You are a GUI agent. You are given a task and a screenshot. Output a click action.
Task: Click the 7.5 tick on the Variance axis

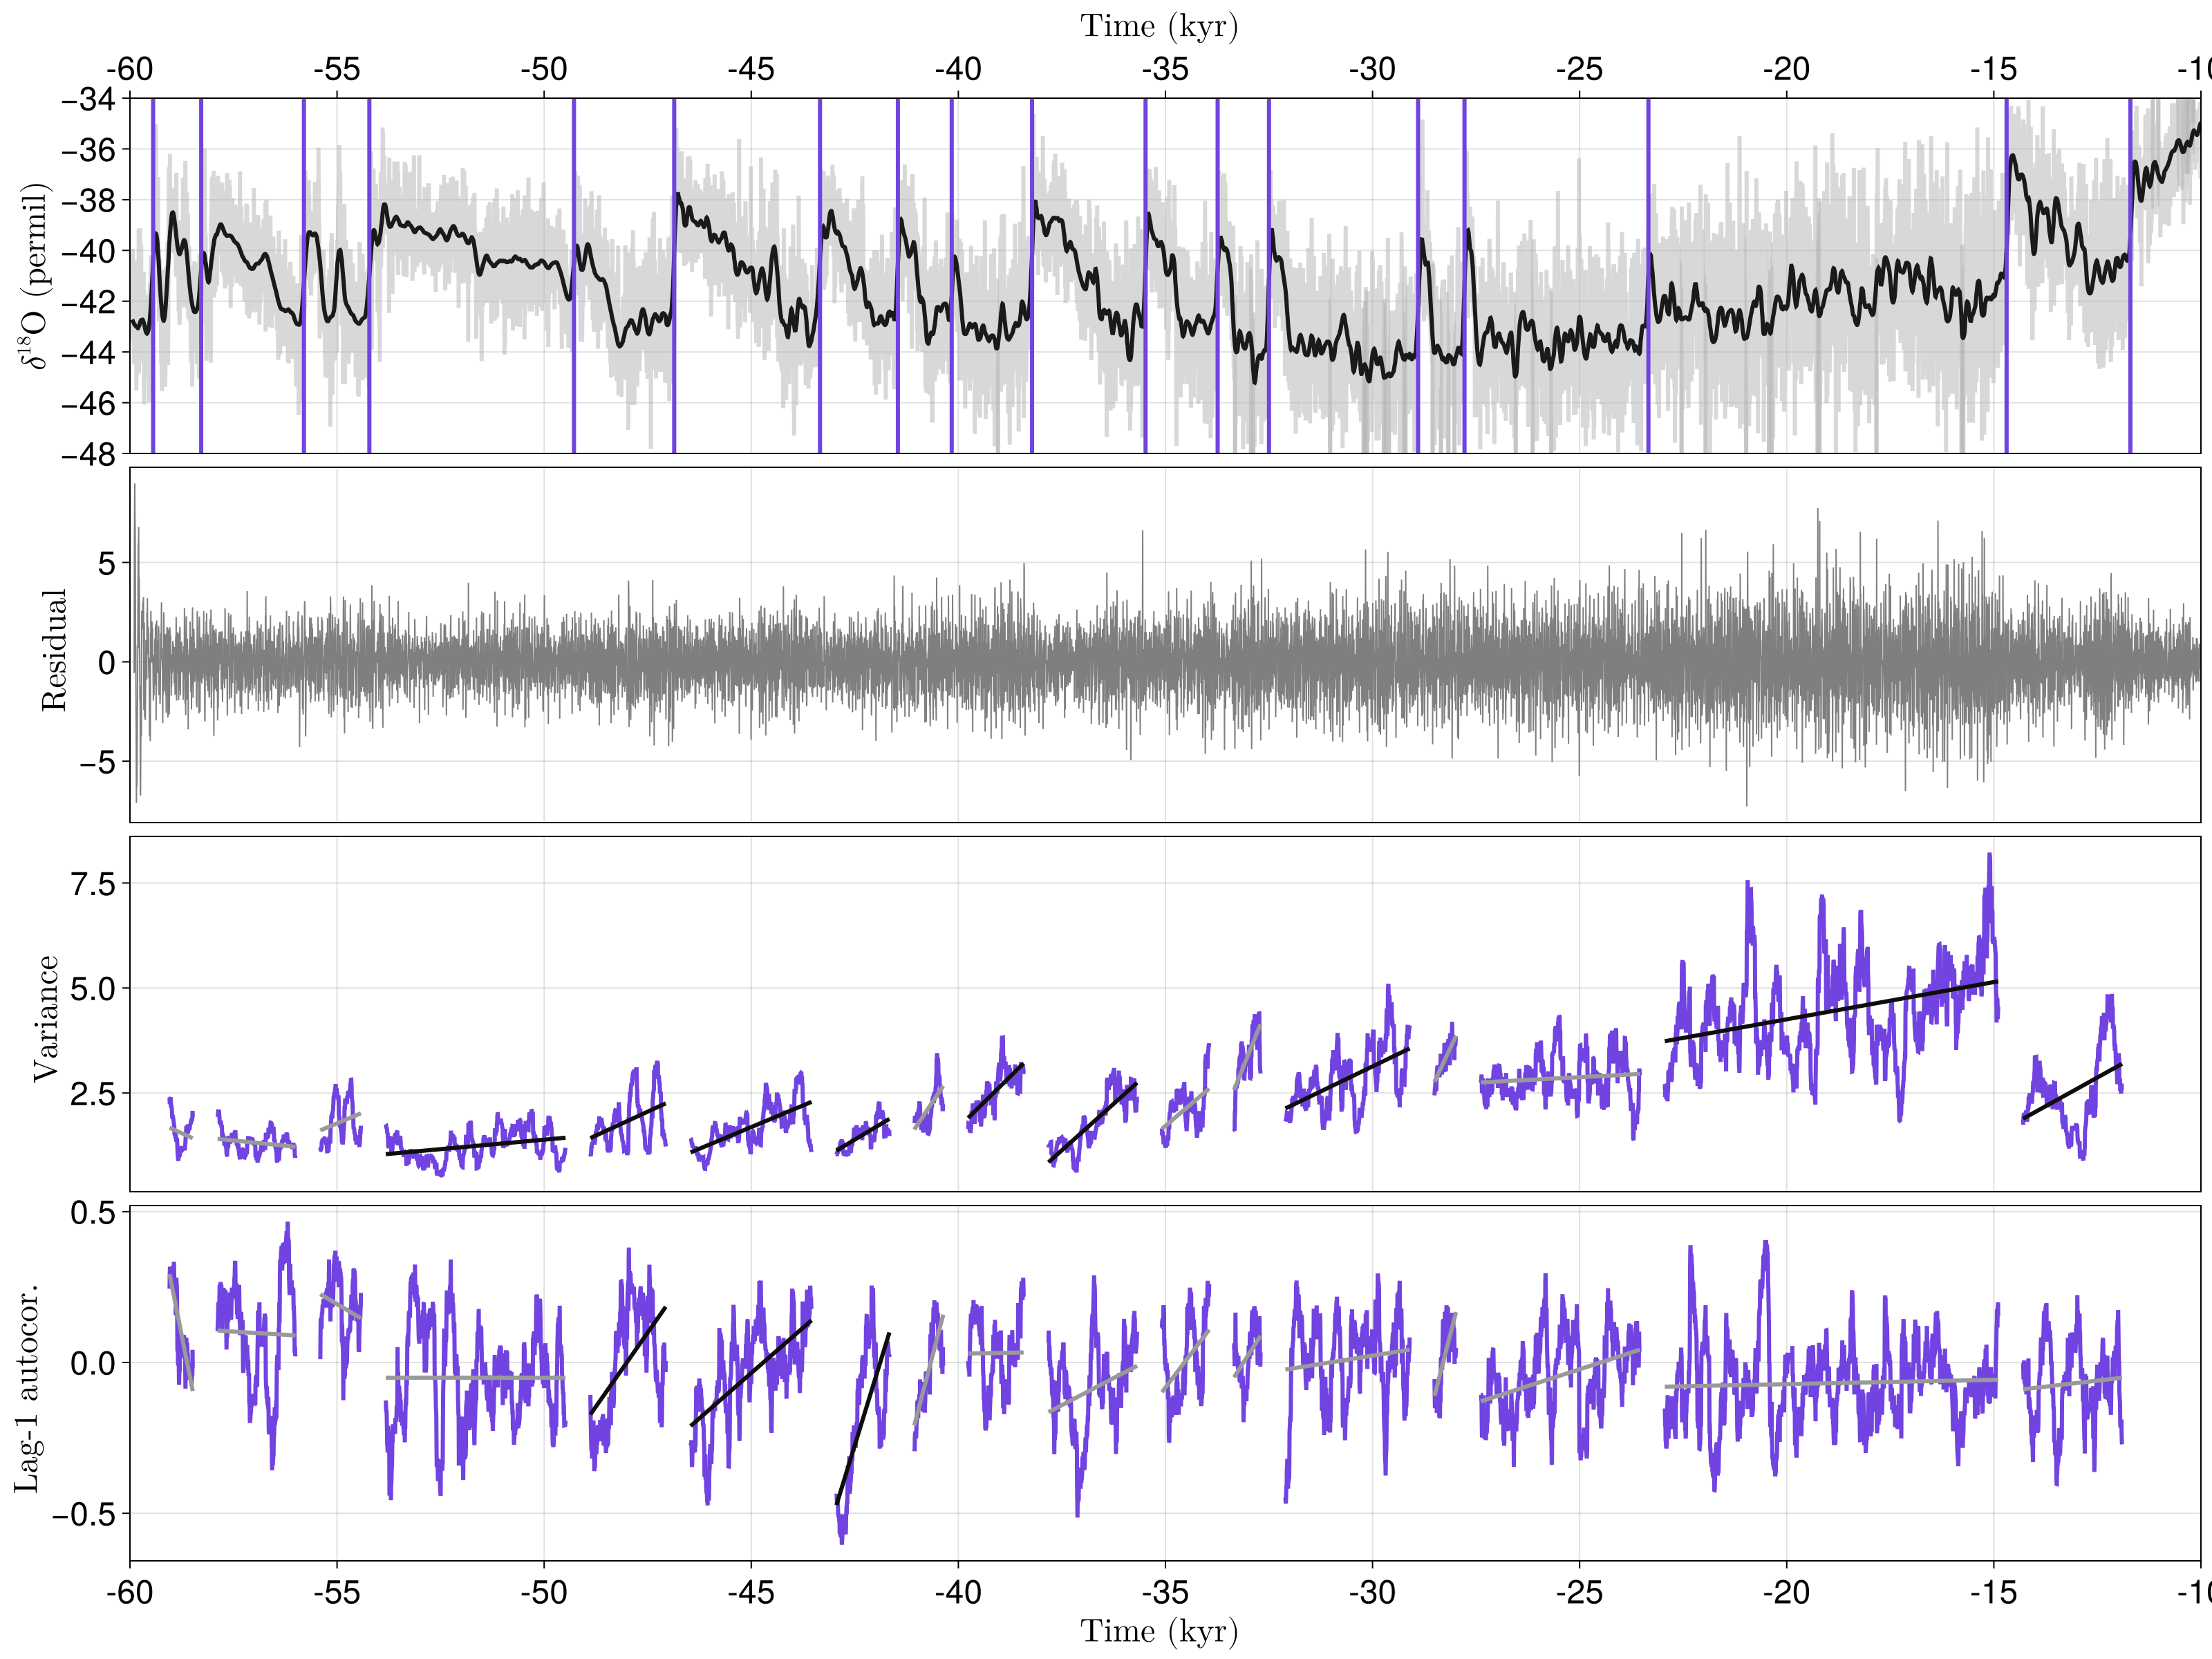click(92, 883)
